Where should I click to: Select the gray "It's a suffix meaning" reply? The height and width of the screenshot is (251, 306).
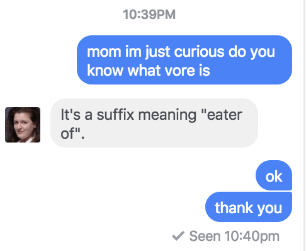154,123
